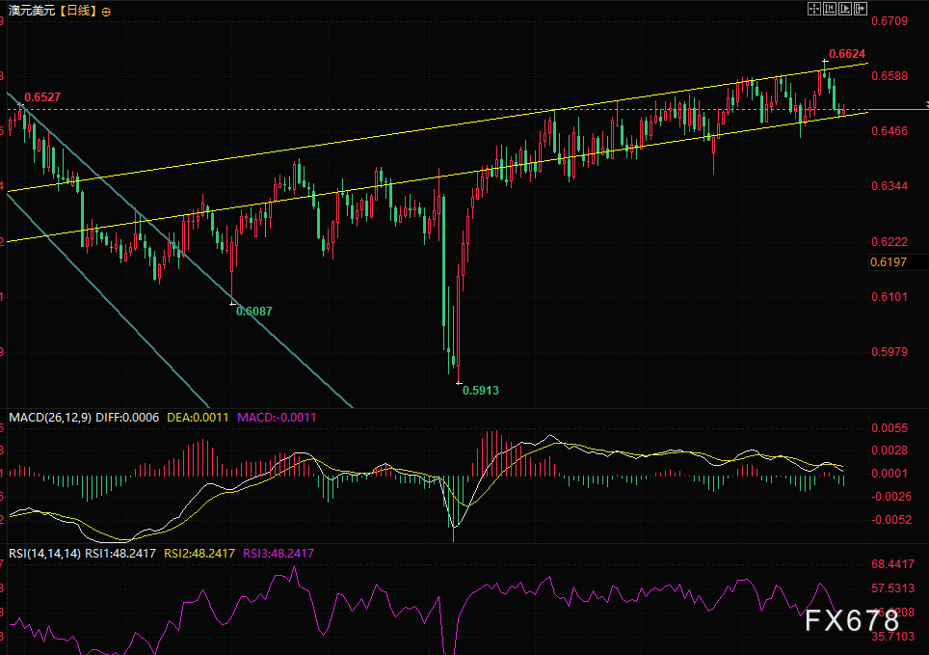The height and width of the screenshot is (655, 929).
Task: Open the 日线 timeframe selector
Action: pos(77,12)
